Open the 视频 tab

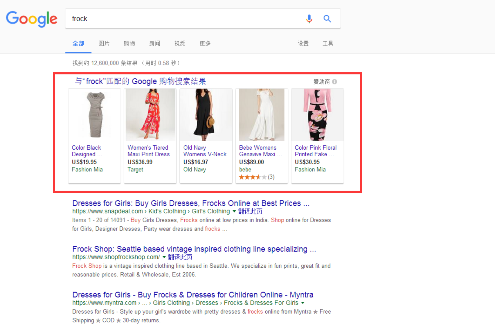180,44
